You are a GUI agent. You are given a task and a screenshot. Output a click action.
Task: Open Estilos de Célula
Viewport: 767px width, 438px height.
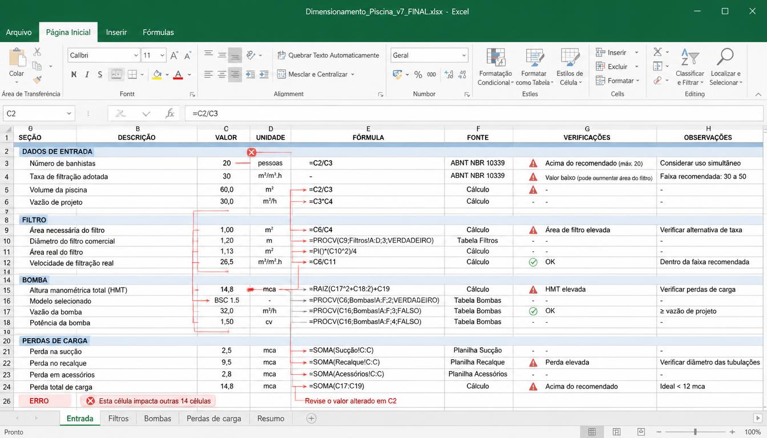pos(570,67)
